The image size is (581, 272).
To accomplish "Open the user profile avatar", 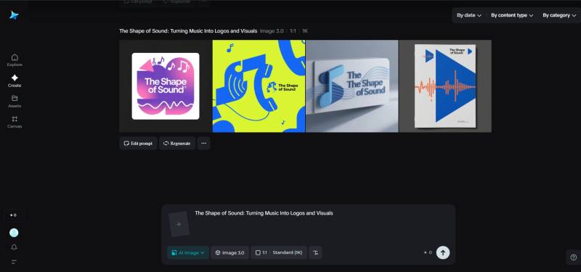I will pos(14,232).
